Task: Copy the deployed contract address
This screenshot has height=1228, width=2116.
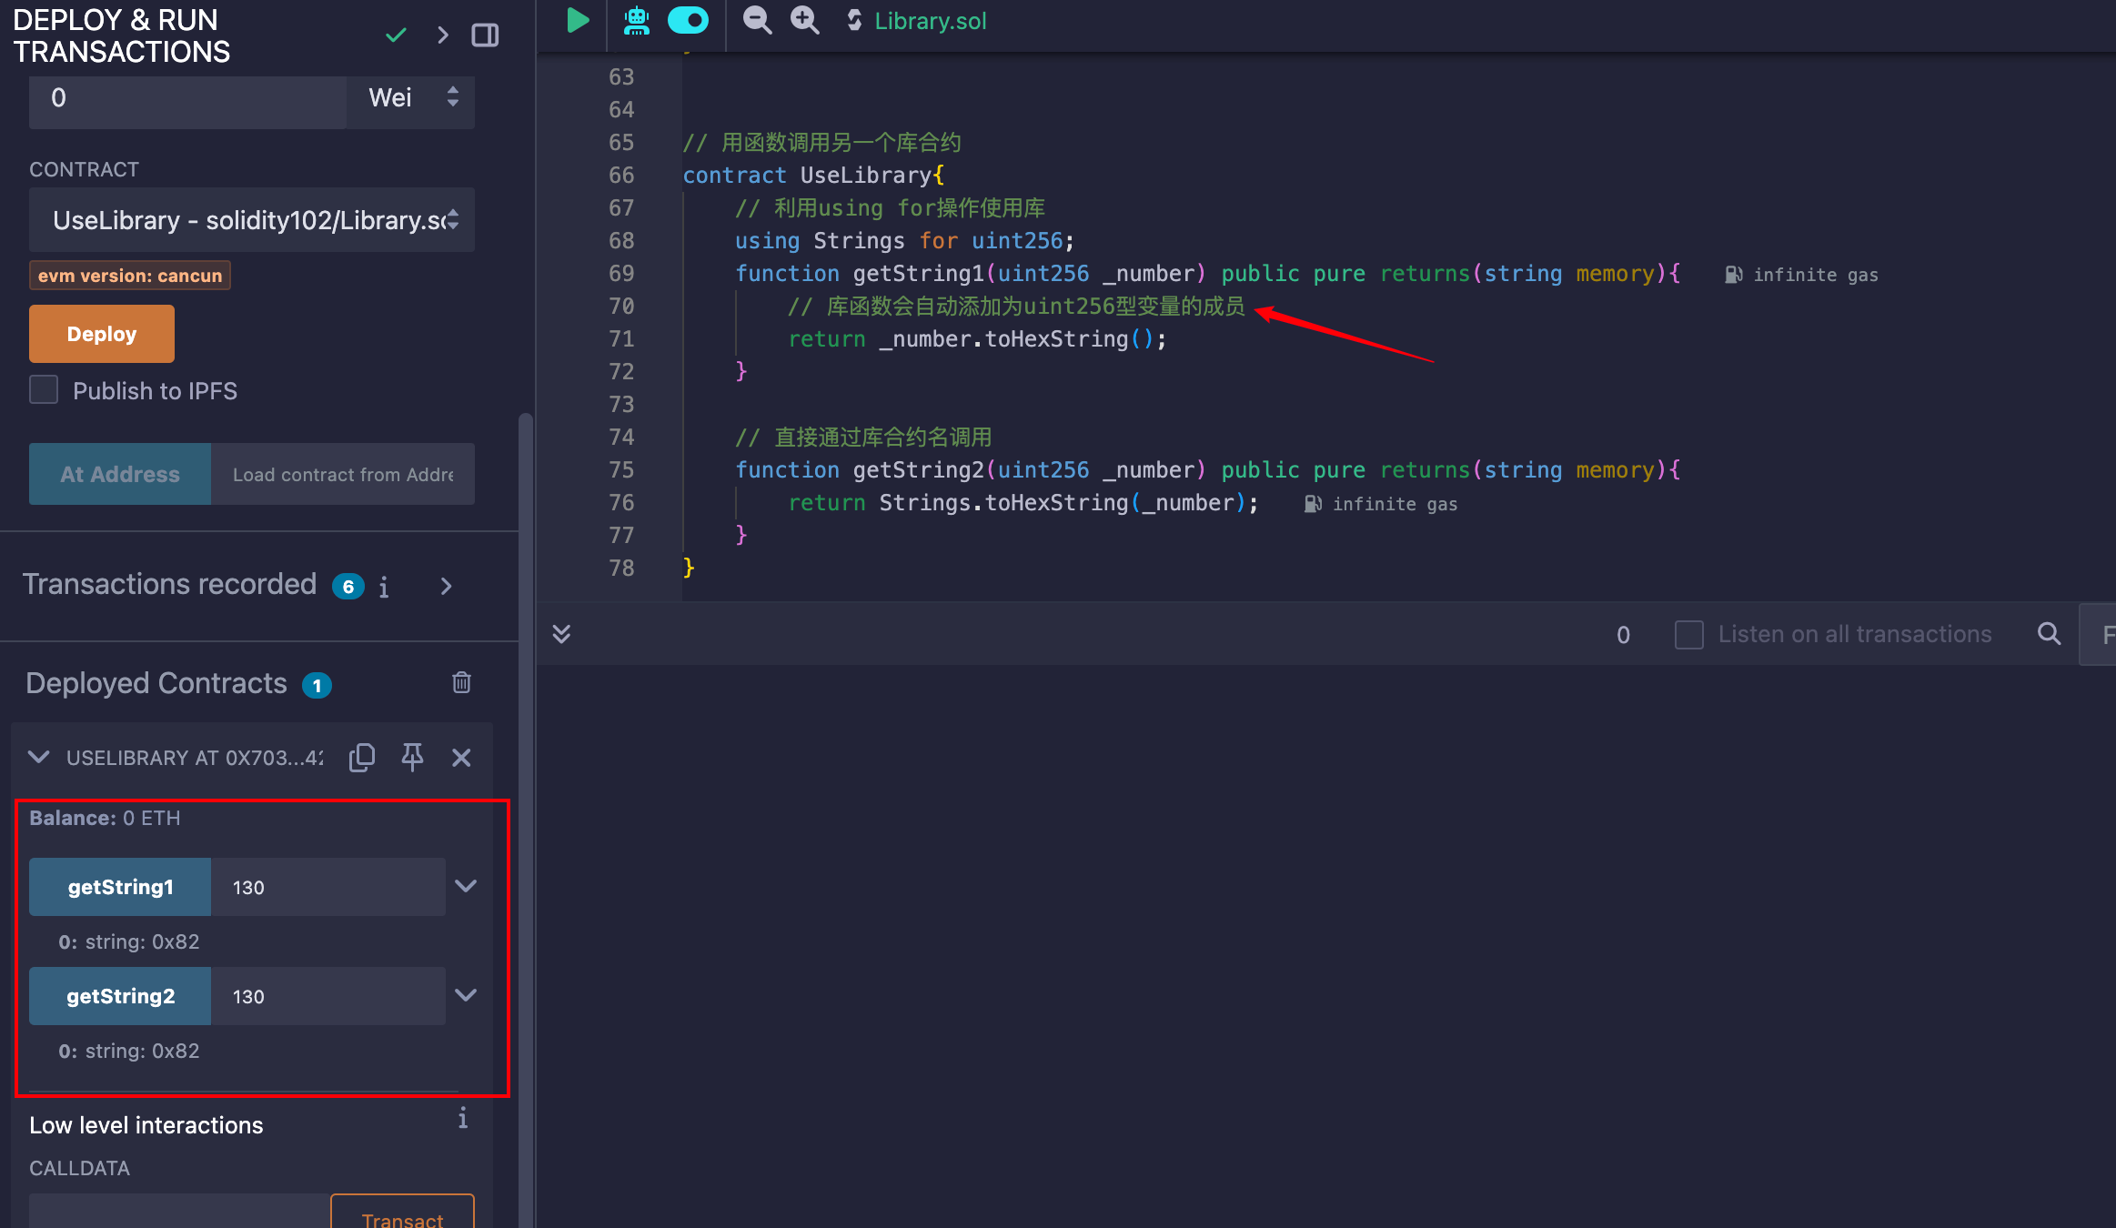Action: (x=362, y=757)
